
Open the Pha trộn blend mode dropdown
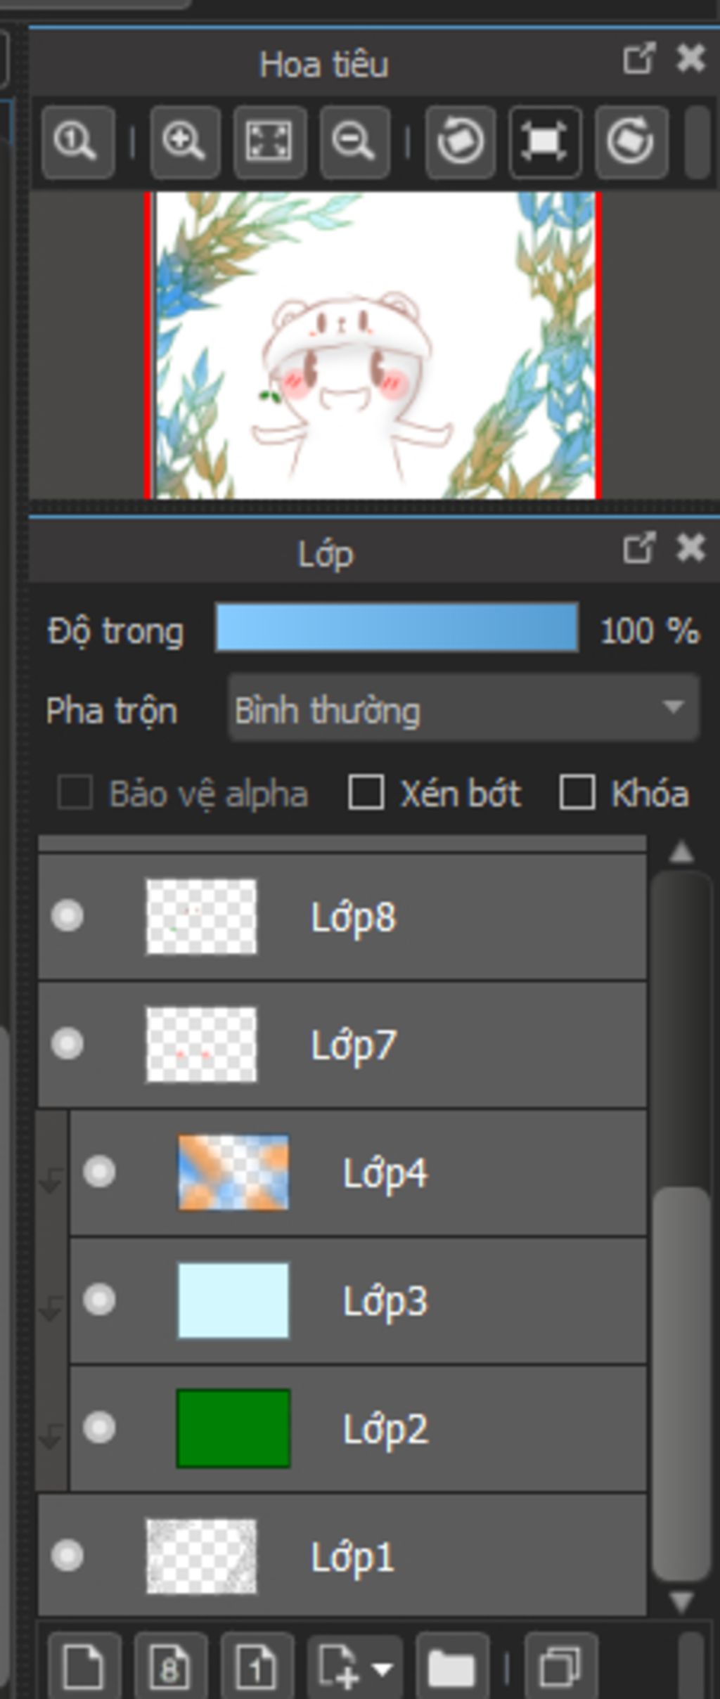click(x=463, y=709)
